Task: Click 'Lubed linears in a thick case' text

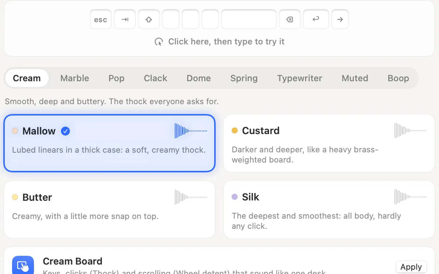Action: click(x=109, y=150)
